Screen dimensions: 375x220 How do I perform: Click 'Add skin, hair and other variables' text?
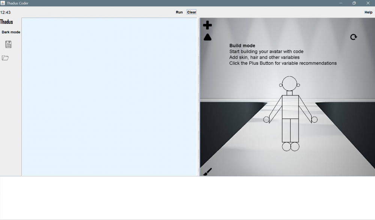(264, 57)
